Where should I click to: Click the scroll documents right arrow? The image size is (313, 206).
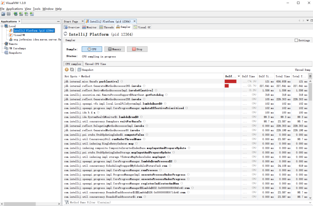click(x=303, y=21)
